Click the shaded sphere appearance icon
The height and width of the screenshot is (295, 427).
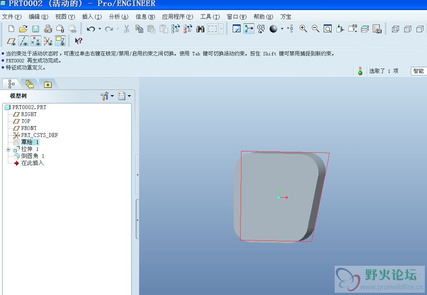pyautogui.click(x=273, y=28)
